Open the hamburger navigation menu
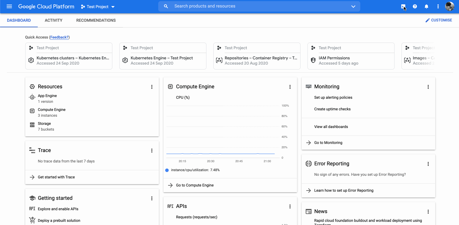Image resolution: width=459 pixels, height=225 pixels. [x=9, y=6]
